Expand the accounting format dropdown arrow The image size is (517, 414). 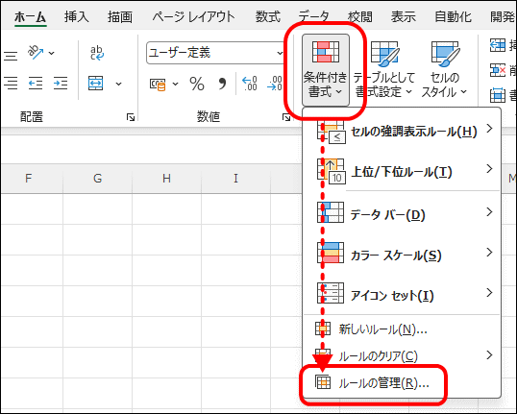pyautogui.click(x=176, y=85)
